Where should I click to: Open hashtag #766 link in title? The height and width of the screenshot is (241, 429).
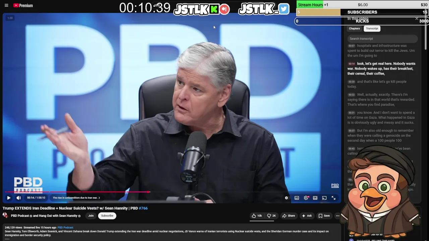(143, 208)
